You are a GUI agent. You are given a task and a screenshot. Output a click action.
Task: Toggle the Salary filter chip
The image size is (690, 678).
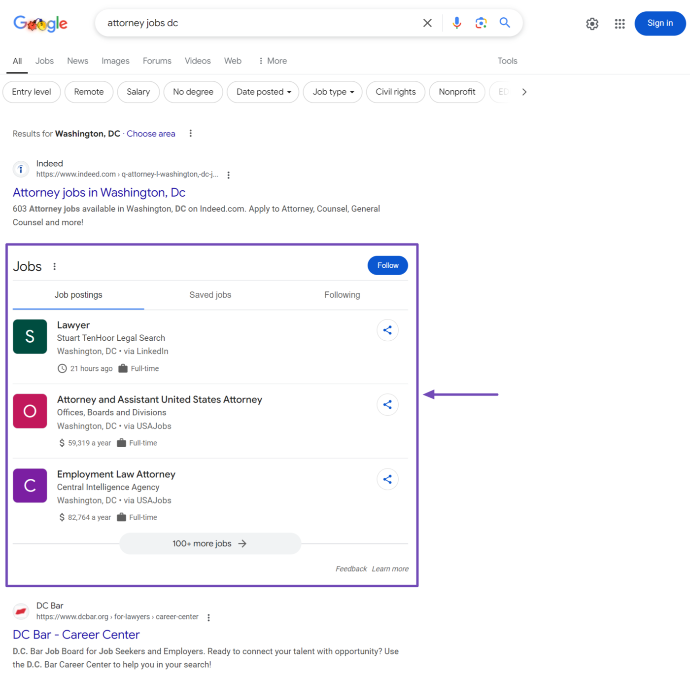tap(138, 92)
